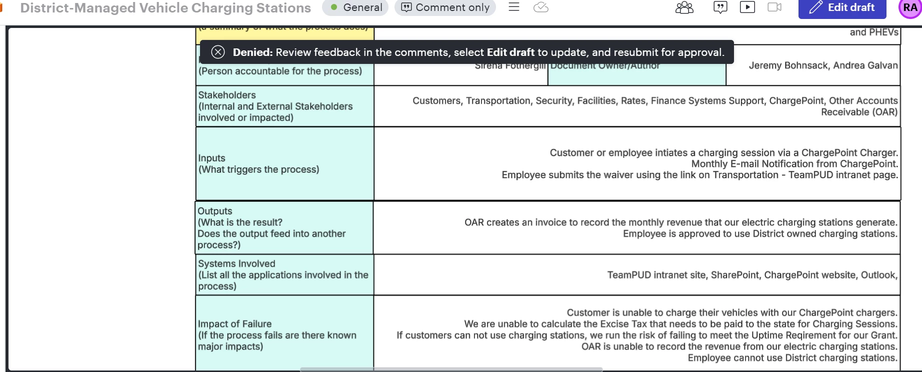Image resolution: width=922 pixels, height=372 pixels.
Task: Open the RA account avatar
Action: pos(910,8)
